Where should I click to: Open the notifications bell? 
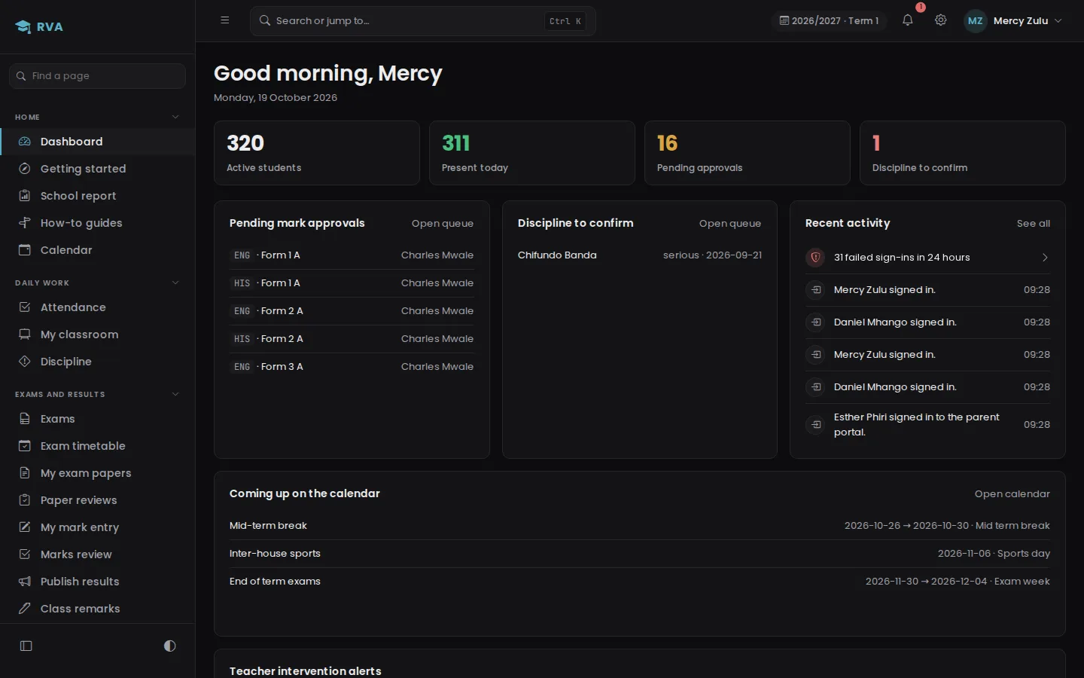coord(908,21)
